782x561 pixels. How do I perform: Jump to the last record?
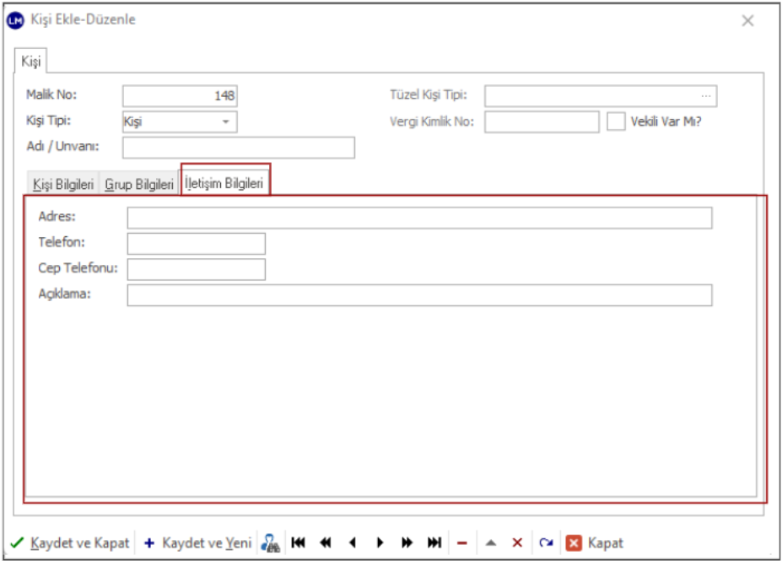click(x=434, y=542)
